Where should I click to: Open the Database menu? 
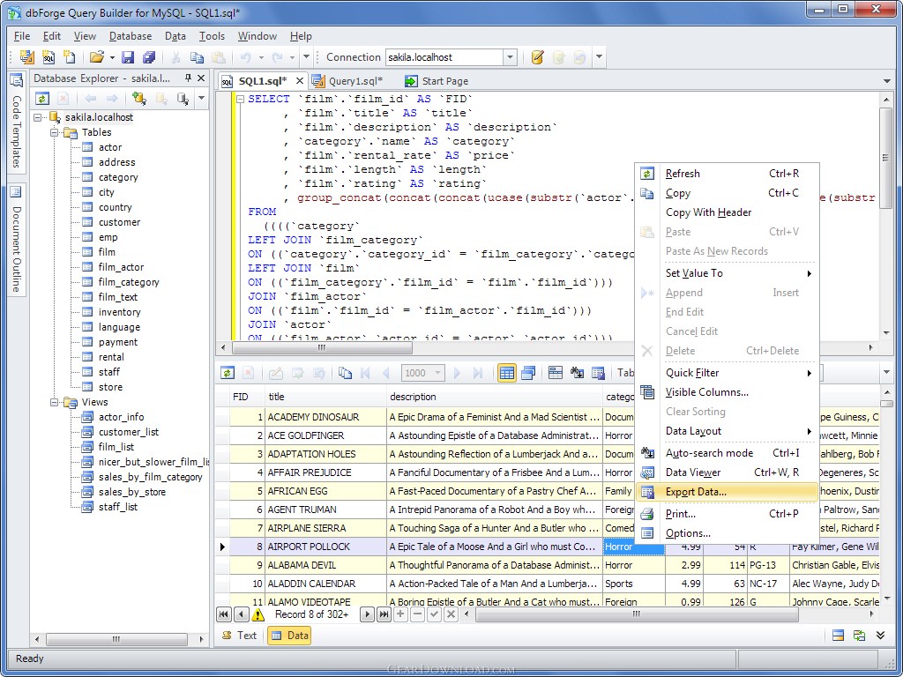[x=131, y=35]
